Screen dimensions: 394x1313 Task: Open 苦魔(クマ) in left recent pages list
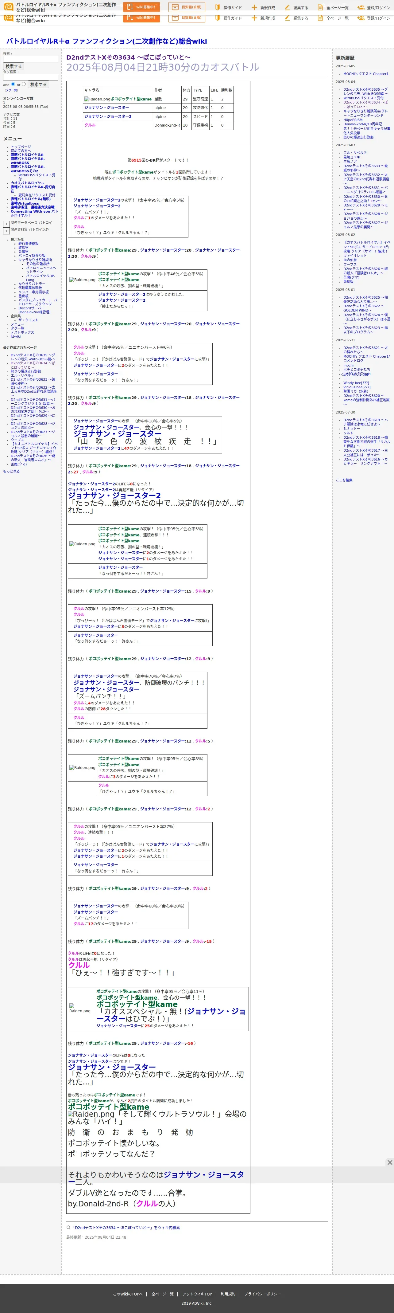19,464
